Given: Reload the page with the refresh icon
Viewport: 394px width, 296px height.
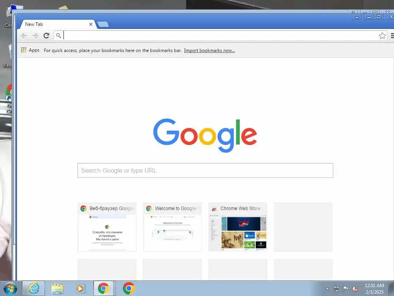Looking at the screenshot, I should pos(46,35).
